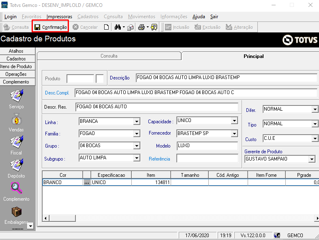
Task: Click the BRANCO cell in Cor column
Action: 63,182
